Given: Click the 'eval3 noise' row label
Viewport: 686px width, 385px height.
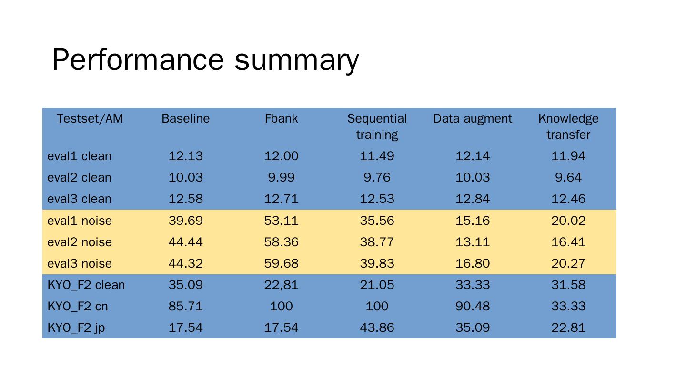Looking at the screenshot, I should (80, 264).
